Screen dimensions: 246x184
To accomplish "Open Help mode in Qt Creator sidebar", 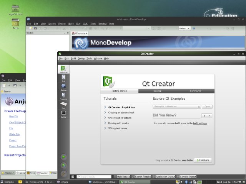I will point(63,105).
